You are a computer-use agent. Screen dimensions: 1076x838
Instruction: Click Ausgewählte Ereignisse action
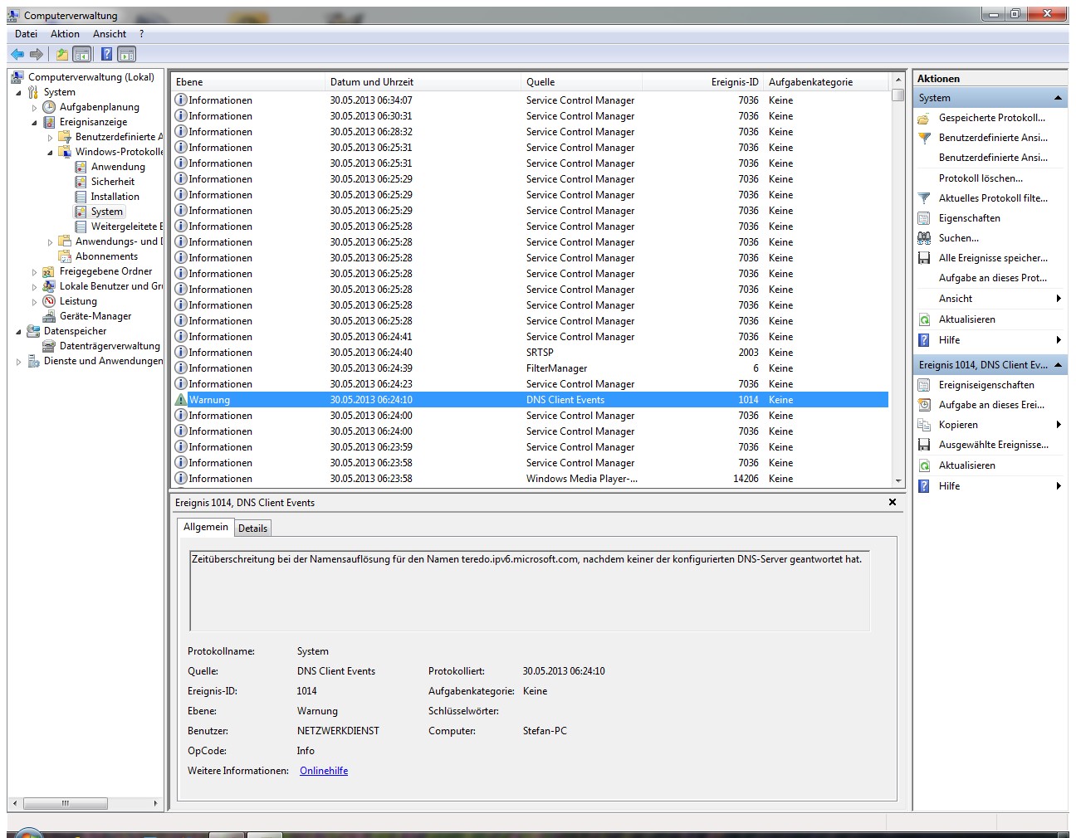click(x=994, y=445)
